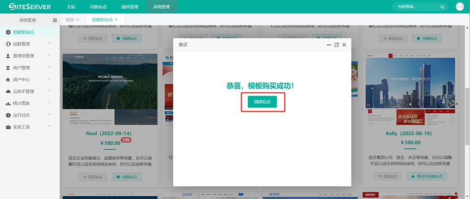The image size is (470, 199).
Task: Click 购买并创建站点 for Kelly template
Action: pyautogui.click(x=427, y=176)
